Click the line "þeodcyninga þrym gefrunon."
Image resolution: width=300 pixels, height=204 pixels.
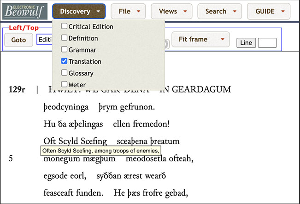[x=99, y=107]
